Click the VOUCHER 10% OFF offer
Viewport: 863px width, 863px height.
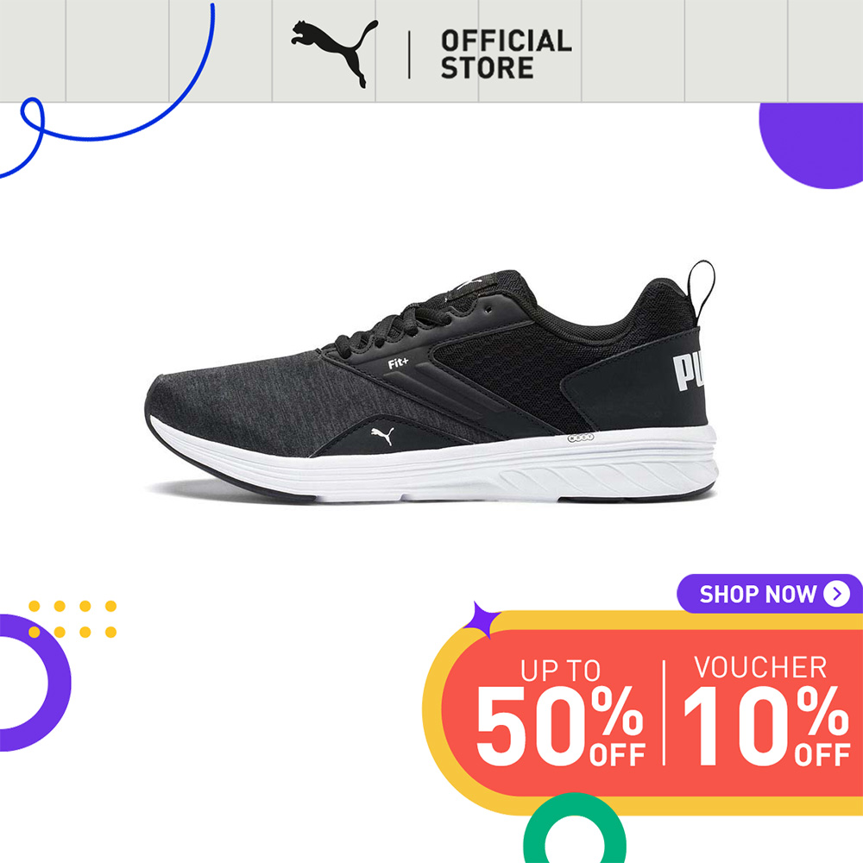[x=766, y=710]
